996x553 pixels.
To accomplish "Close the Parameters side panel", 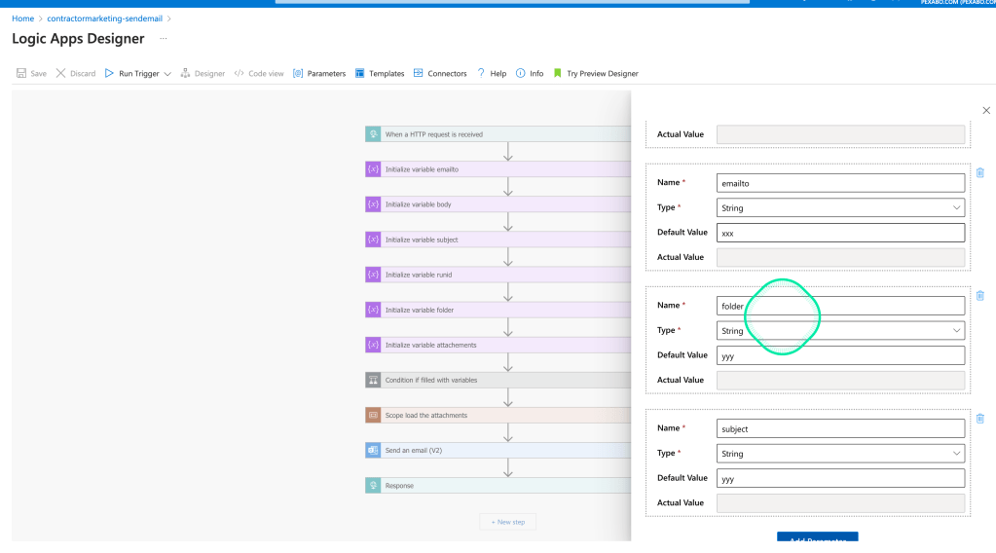I will (x=986, y=110).
